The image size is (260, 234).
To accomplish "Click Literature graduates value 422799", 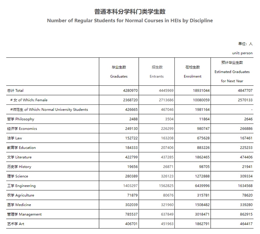I will (131, 157).
